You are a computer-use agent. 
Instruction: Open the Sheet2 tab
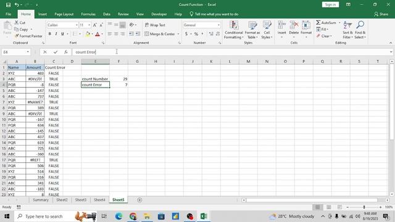tap(62, 200)
